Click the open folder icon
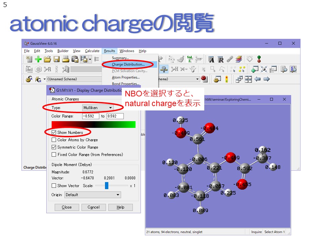The width and height of the screenshot is (322, 241). pyautogui.click(x=47, y=59)
